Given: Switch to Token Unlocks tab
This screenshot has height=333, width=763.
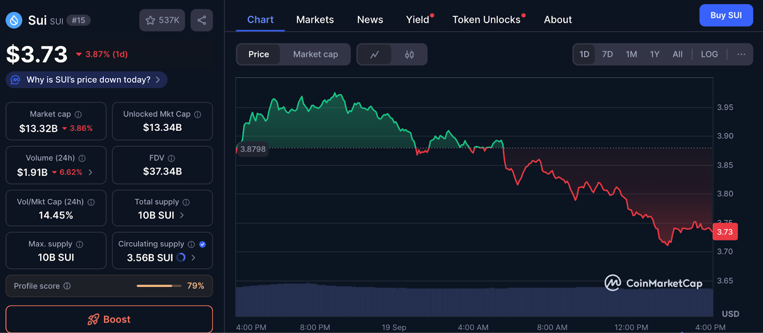Looking at the screenshot, I should coord(486,20).
